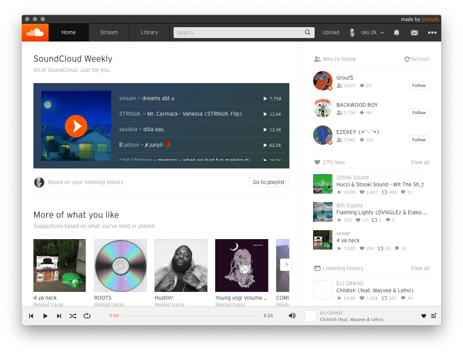
Task: Click the sewer artist name
Action: [343, 233]
